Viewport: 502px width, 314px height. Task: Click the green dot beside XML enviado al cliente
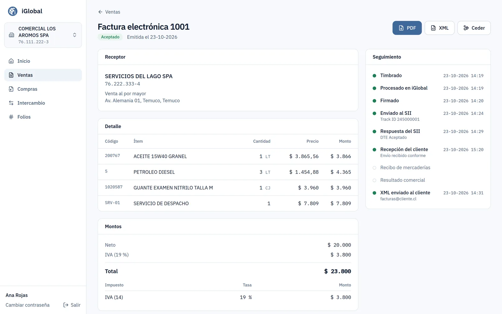point(374,193)
